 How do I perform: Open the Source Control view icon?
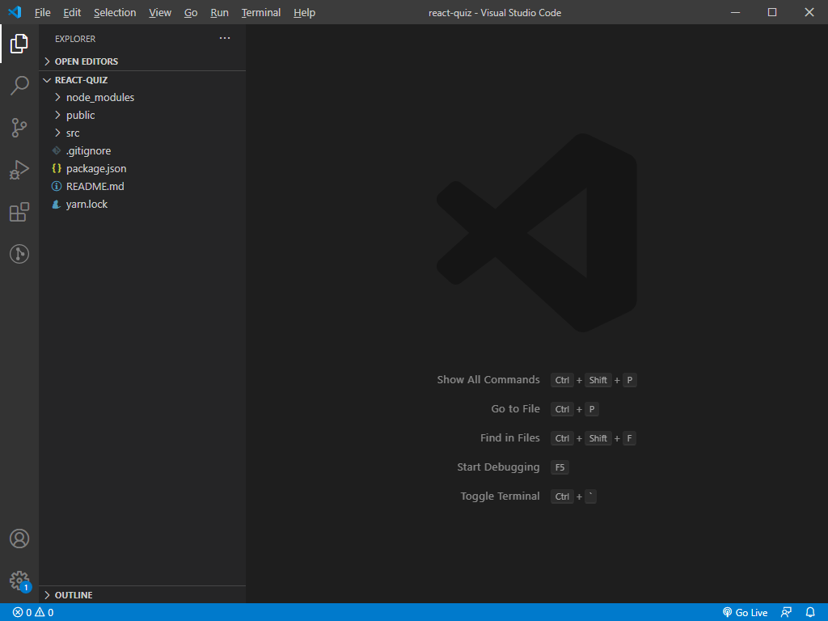pos(19,127)
